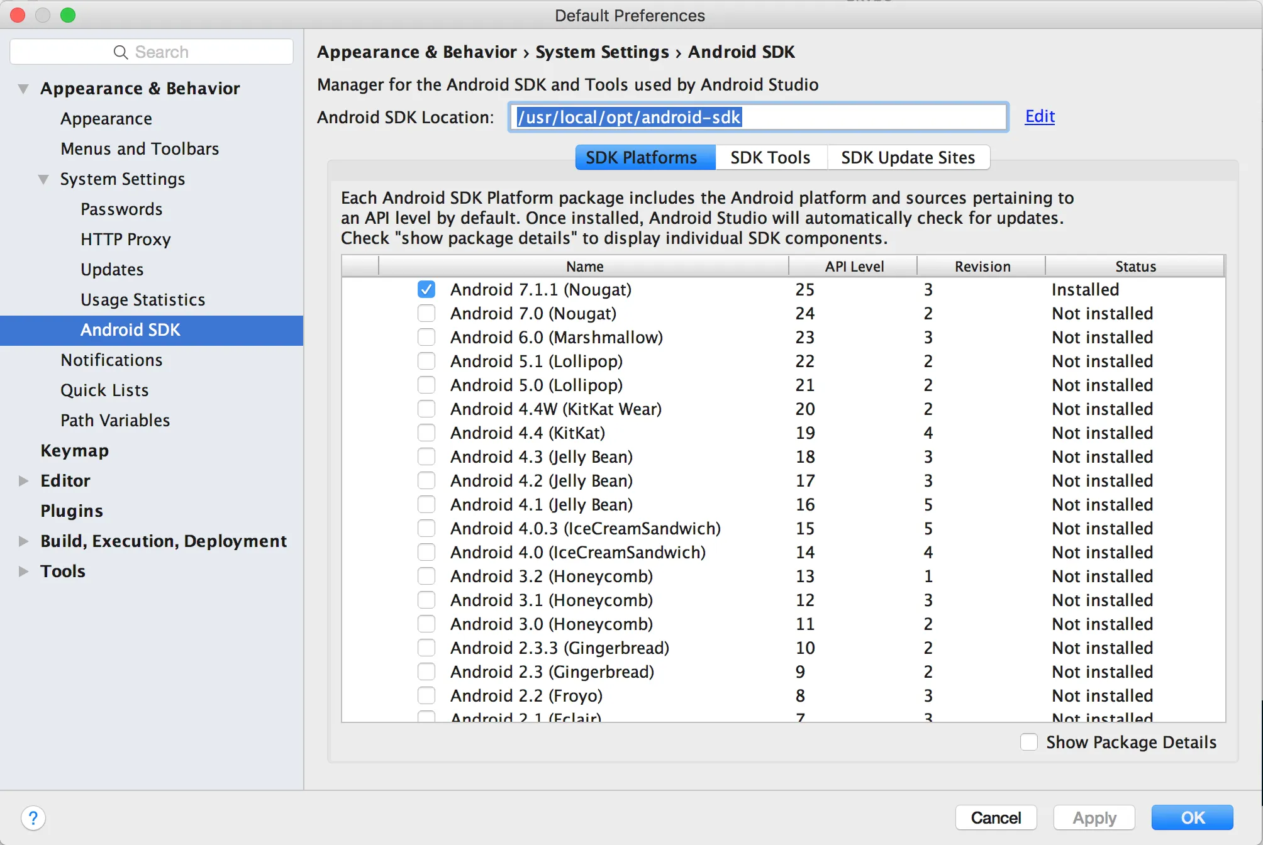Switch to SDK Tools tab

coord(770,157)
